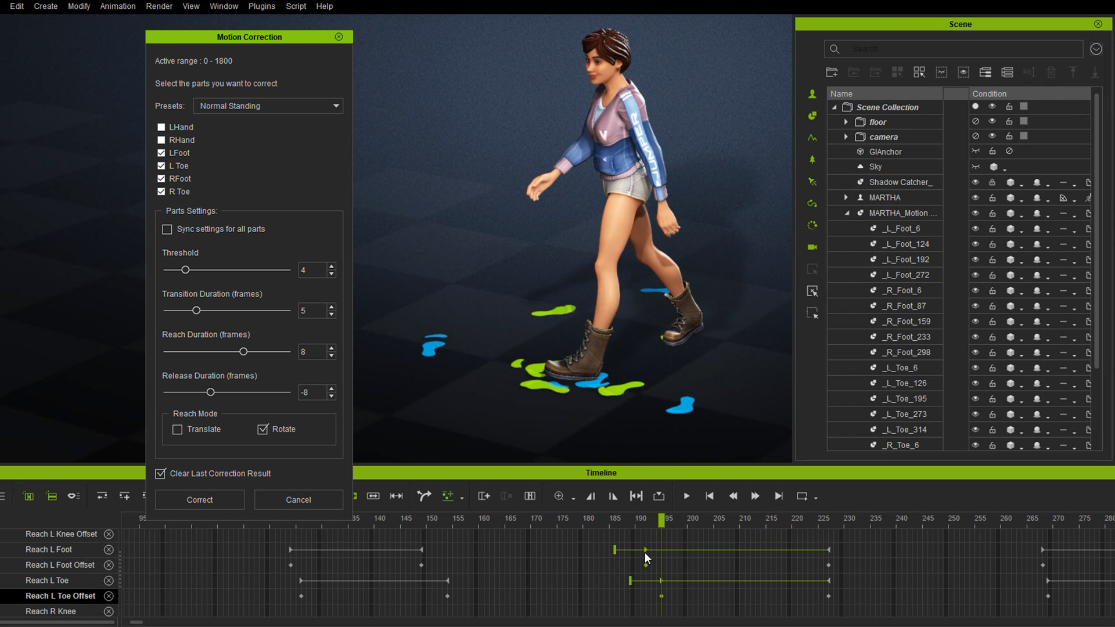Go to the next frame in Timeline
Image resolution: width=1115 pixels, height=627 pixels.
tap(755, 496)
